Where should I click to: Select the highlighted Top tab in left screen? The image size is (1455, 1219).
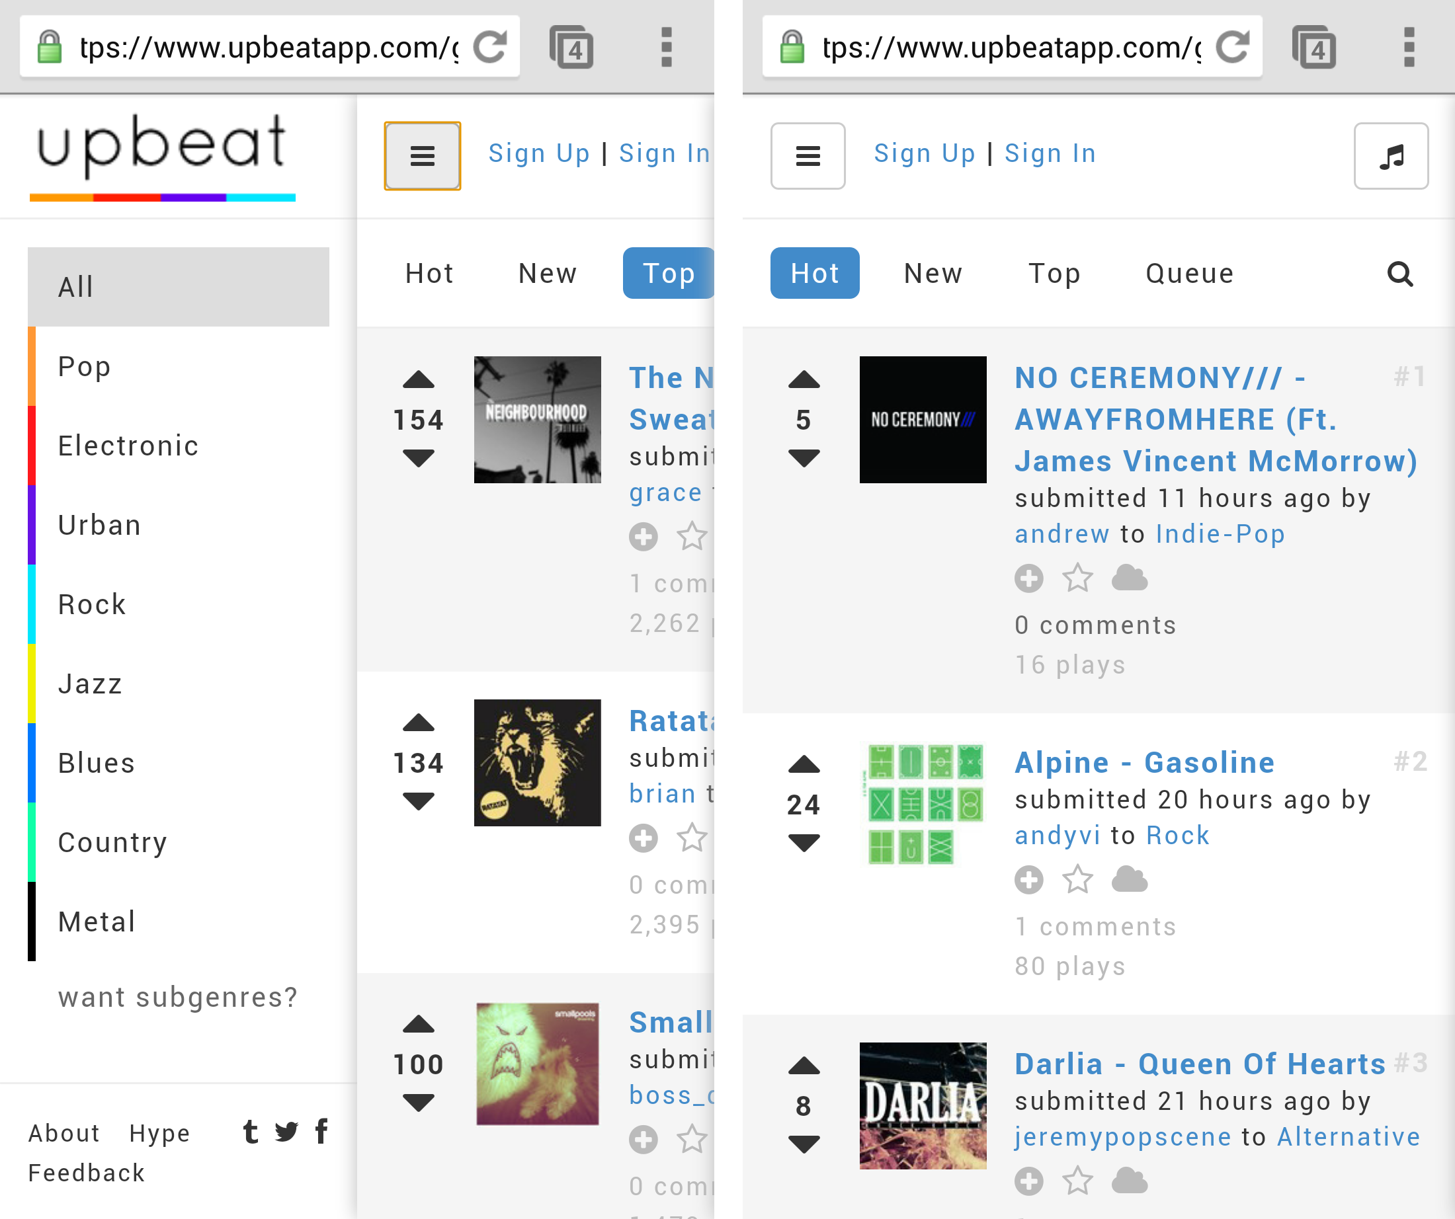(669, 273)
